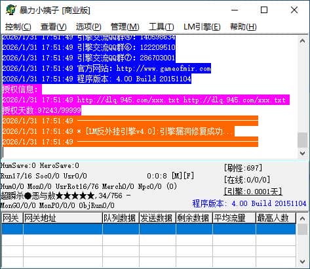Open the 工具(T) menu
310x269 pixels.
(x=161, y=27)
